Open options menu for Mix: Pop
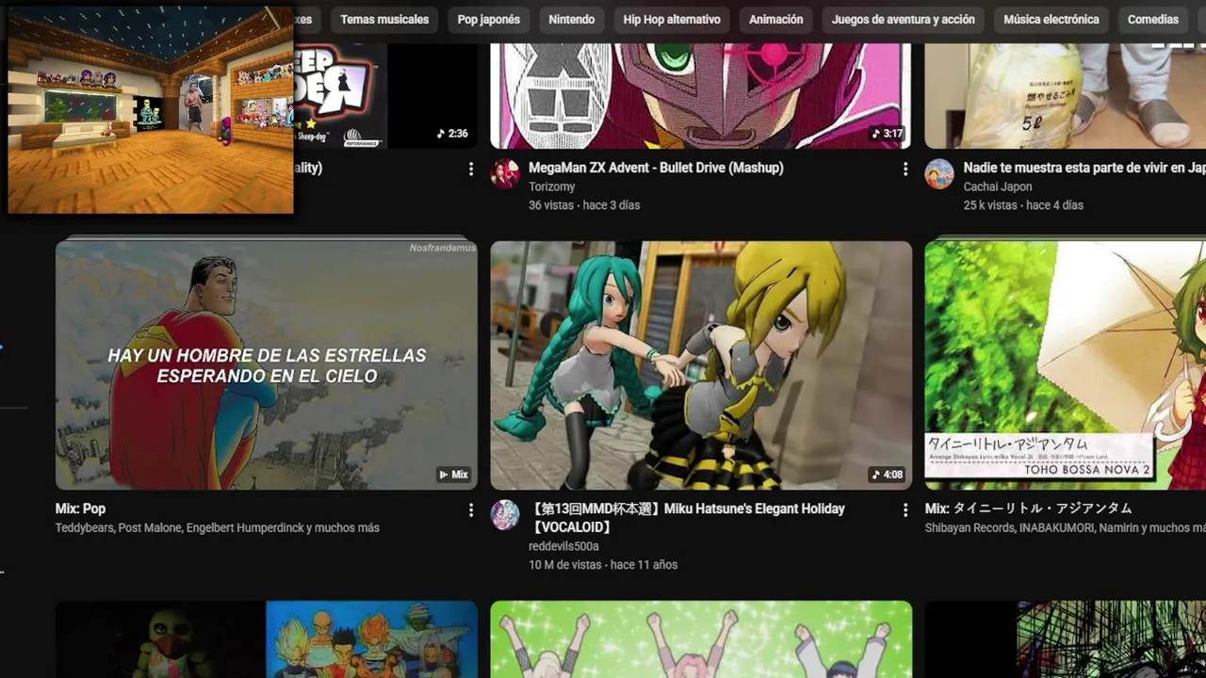 [x=471, y=509]
